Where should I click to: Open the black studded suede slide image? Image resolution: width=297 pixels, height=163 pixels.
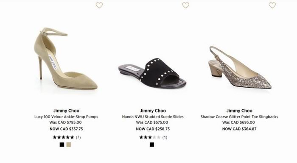(152, 73)
